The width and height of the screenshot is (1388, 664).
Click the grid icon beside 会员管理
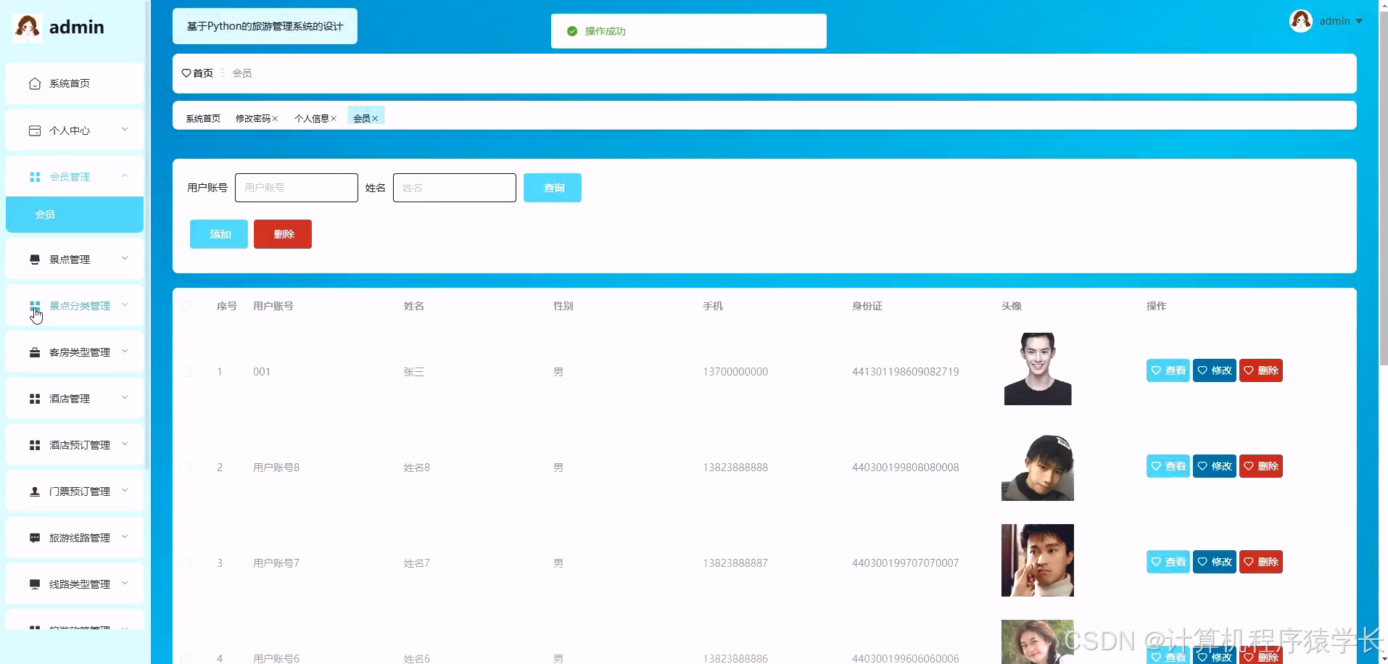click(x=34, y=177)
